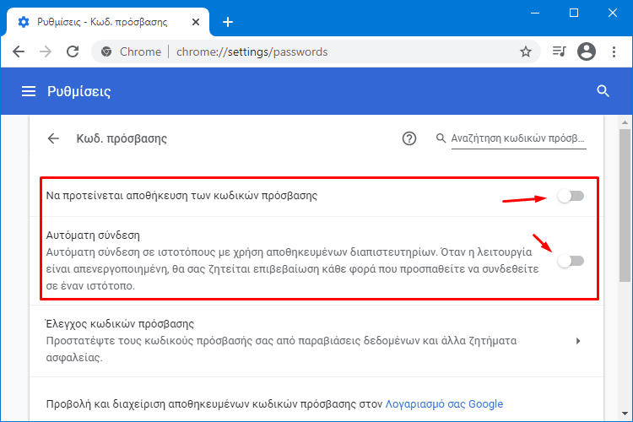This screenshot has height=422, width=633.
Task: Open the Ρυθμίσεις hamburger menu
Action: [x=28, y=91]
